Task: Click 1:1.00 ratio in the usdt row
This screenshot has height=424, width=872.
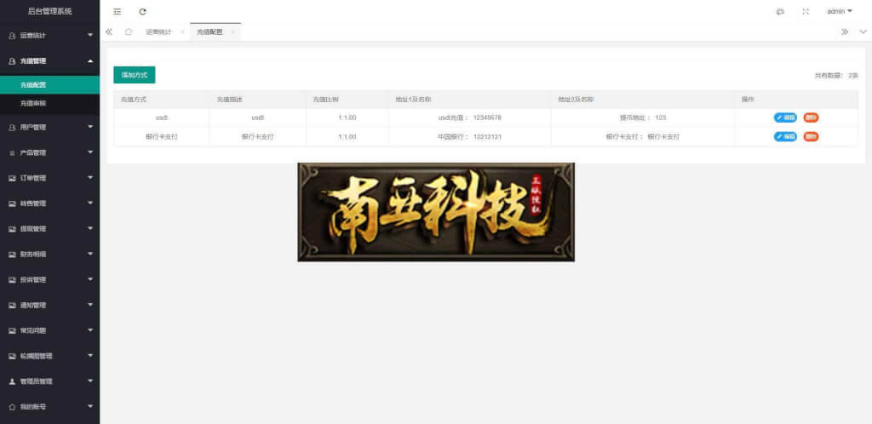Action: coord(347,117)
